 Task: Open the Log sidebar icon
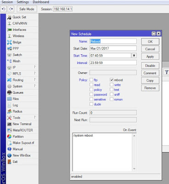pos(9,105)
